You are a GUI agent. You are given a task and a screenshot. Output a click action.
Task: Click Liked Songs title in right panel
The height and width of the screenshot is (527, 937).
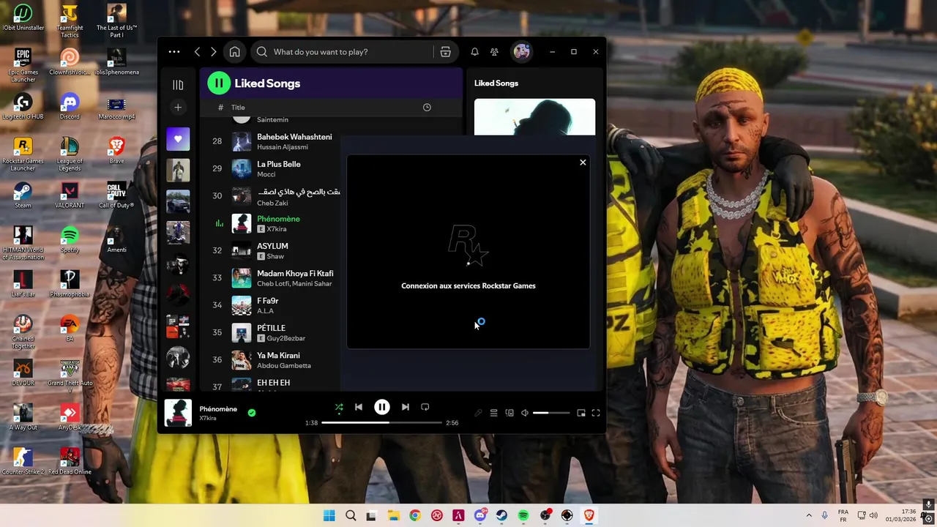pos(496,83)
